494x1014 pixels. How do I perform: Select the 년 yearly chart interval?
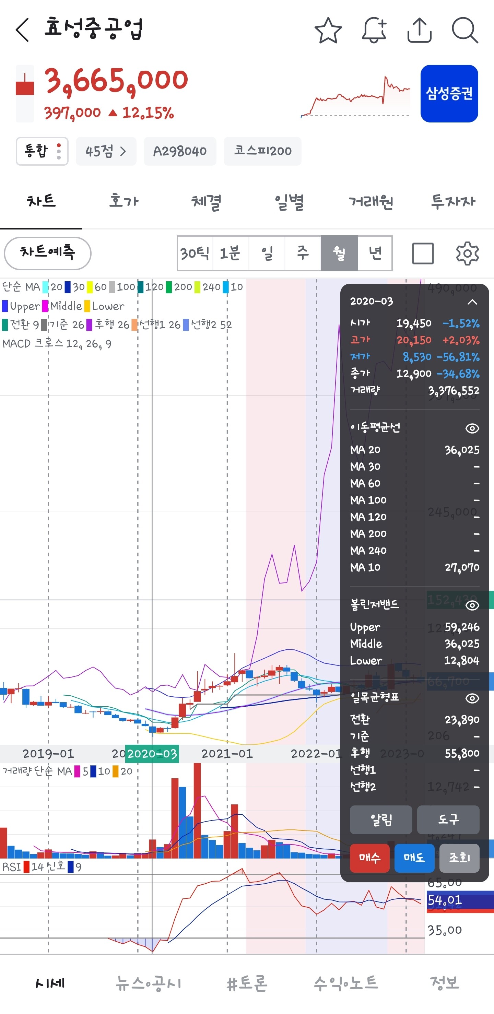375,253
